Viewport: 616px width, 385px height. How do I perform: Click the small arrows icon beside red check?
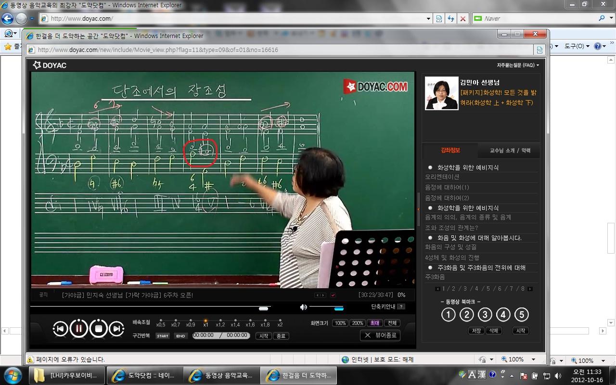320,295
